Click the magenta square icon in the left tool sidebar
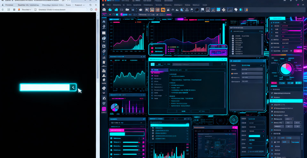The width and height of the screenshot is (307, 158). click(104, 109)
